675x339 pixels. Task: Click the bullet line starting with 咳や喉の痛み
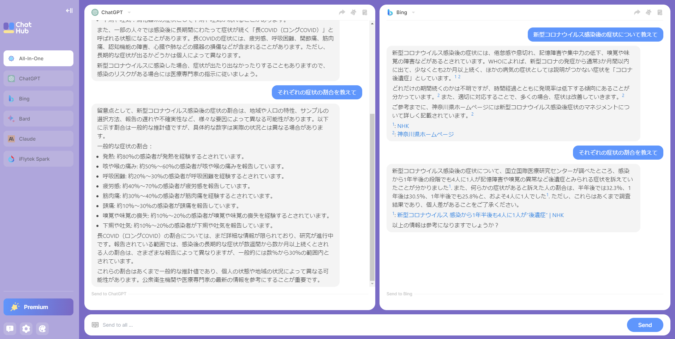point(194,166)
